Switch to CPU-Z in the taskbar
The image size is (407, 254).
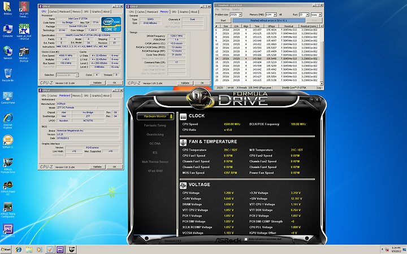[60, 249]
